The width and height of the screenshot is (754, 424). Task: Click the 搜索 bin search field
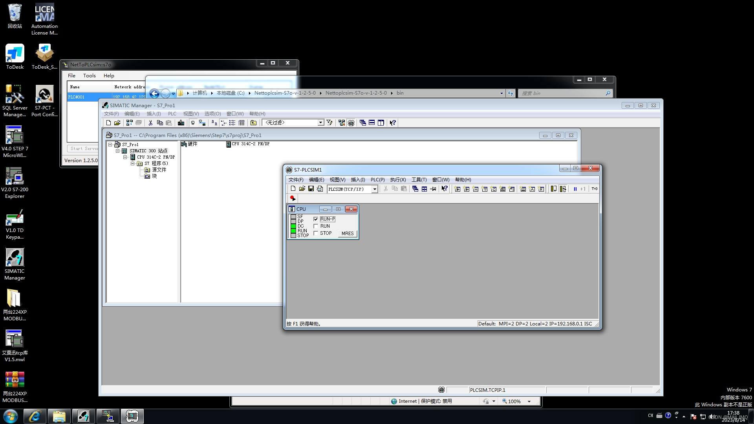pos(565,93)
